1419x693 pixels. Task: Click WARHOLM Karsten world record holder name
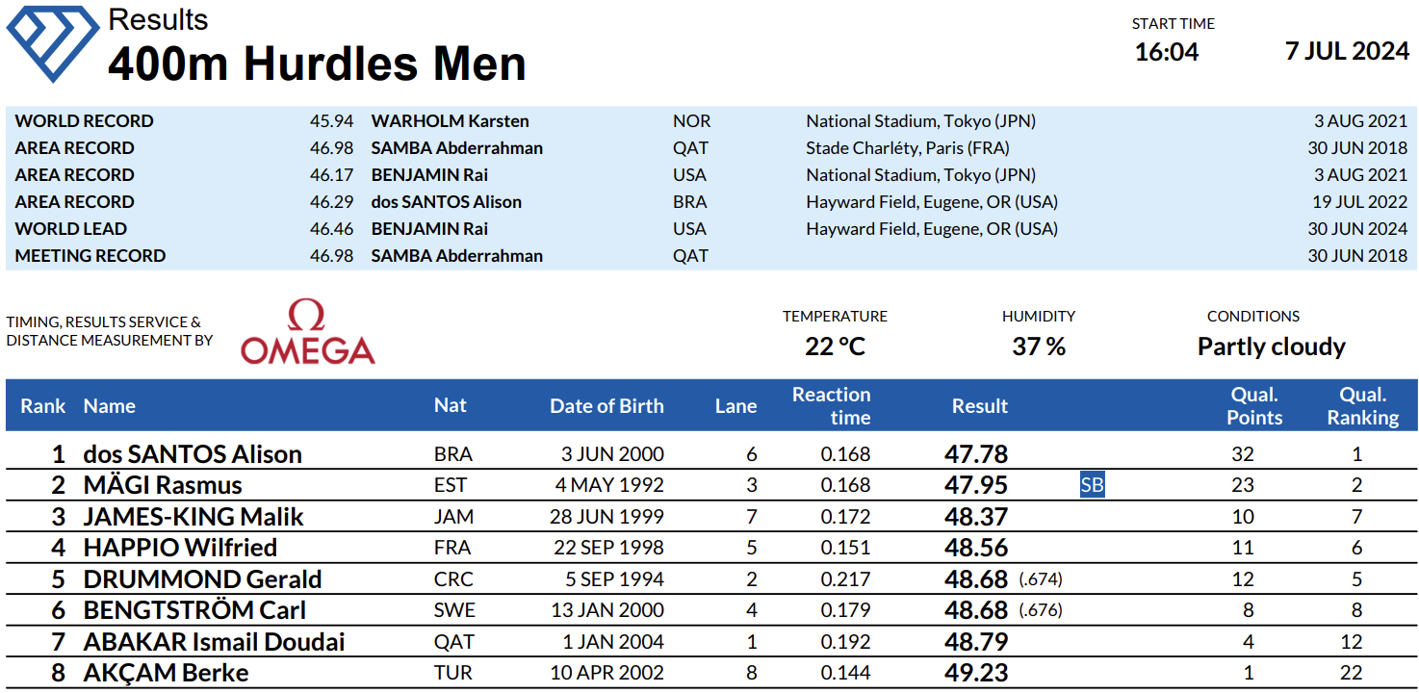point(450,121)
